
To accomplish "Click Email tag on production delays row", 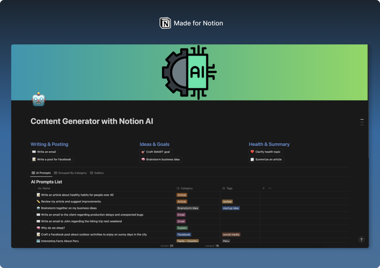I will (x=181, y=215).
